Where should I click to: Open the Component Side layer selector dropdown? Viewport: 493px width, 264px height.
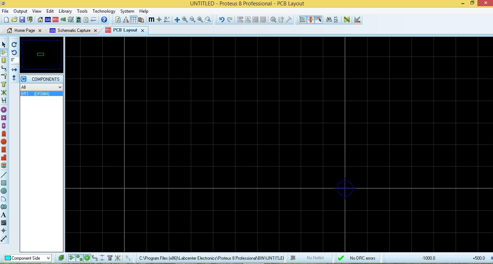coord(28,258)
